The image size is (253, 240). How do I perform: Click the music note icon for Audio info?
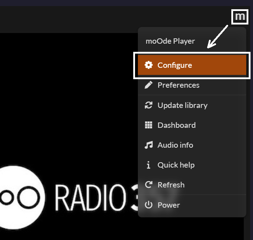149,145
